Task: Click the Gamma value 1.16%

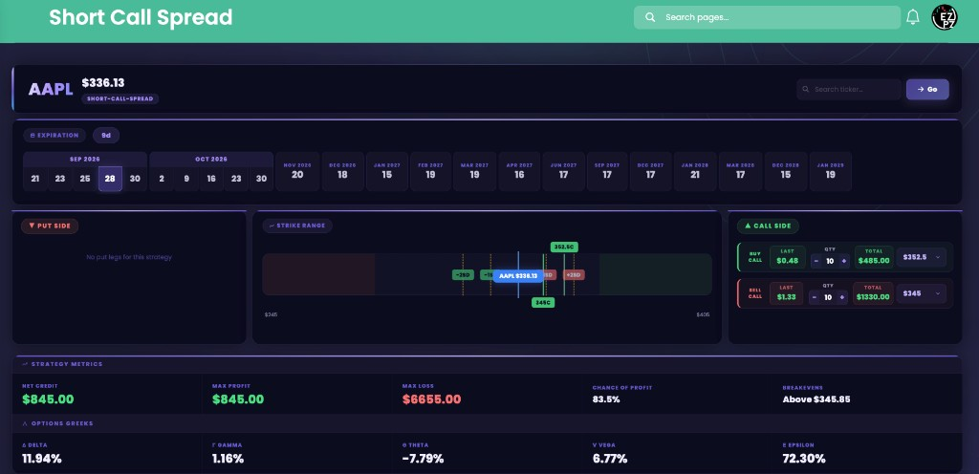Action: (228, 459)
